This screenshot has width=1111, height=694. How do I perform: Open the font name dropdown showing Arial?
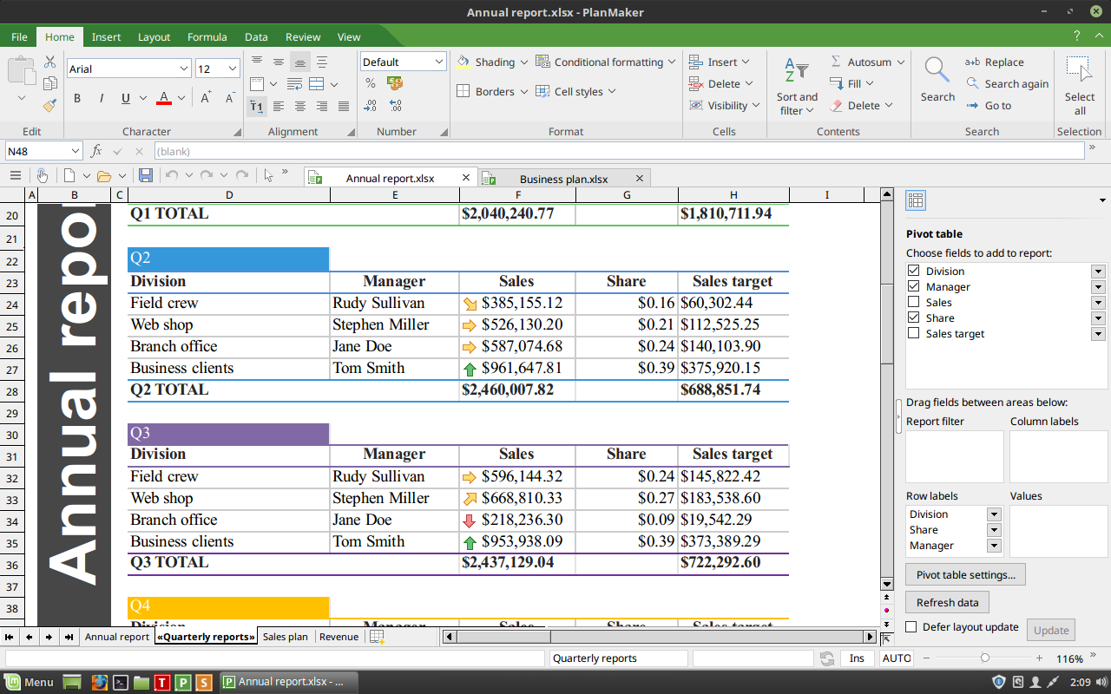click(184, 69)
